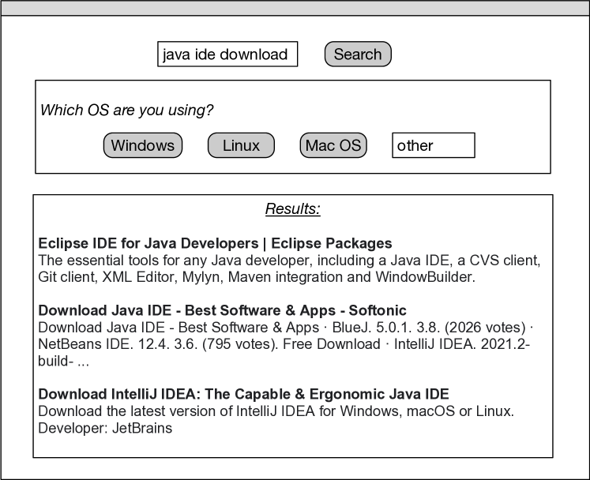
Task: Click the "Which OS are you using?" question
Action: [126, 110]
